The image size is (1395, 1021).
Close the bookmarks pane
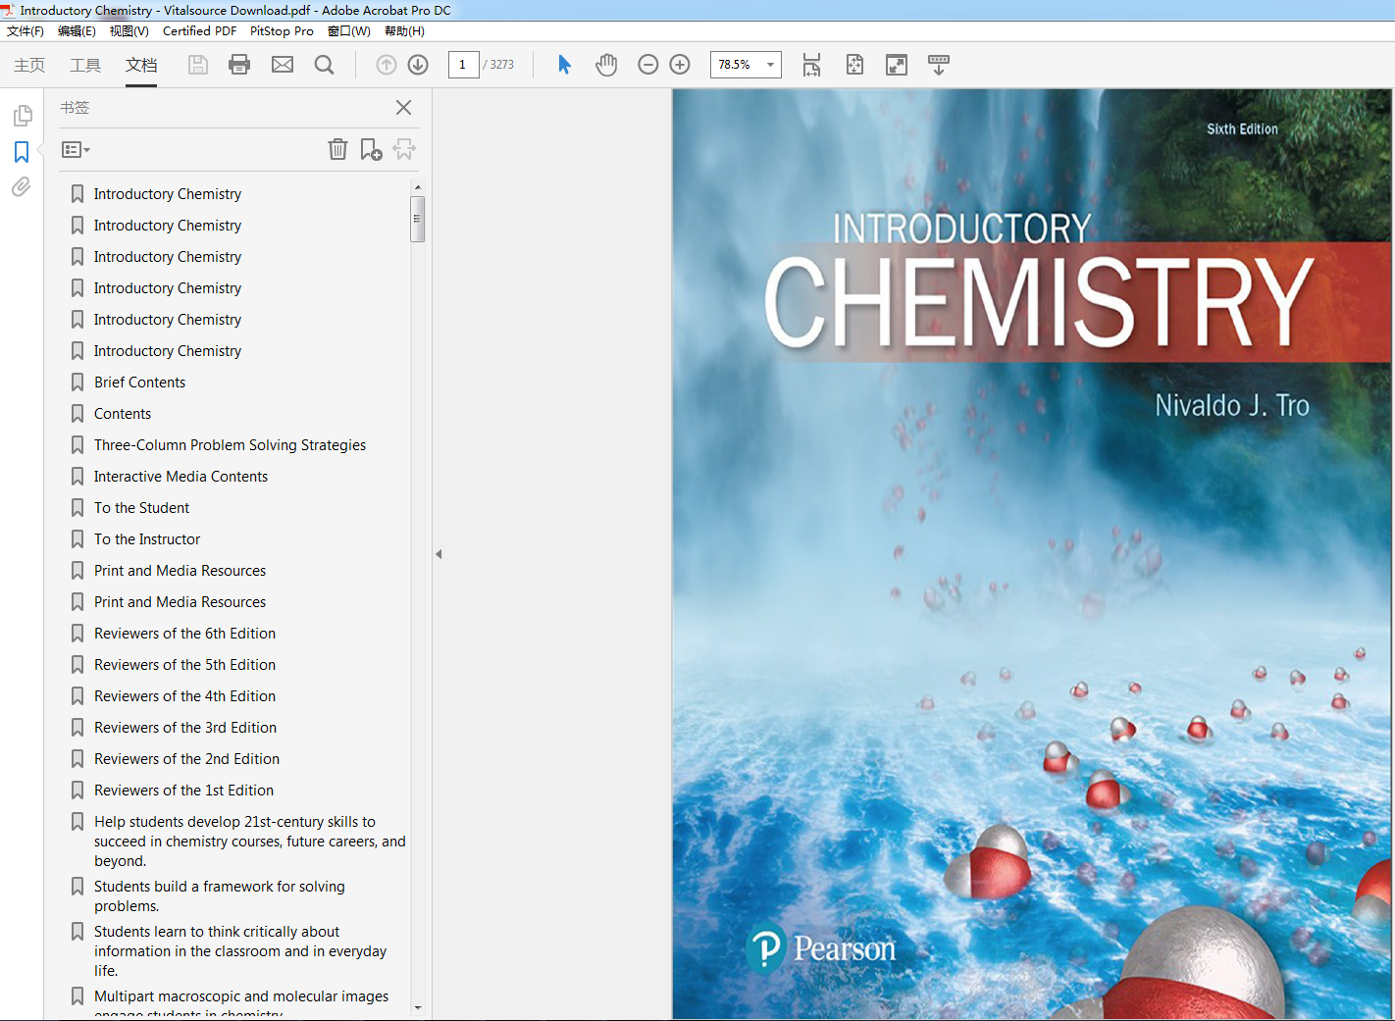click(x=403, y=108)
